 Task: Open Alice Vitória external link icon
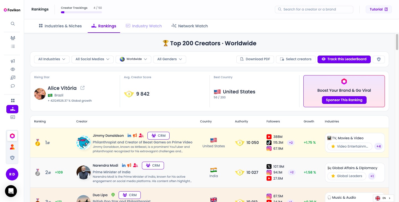pyautogui.click(x=82, y=88)
